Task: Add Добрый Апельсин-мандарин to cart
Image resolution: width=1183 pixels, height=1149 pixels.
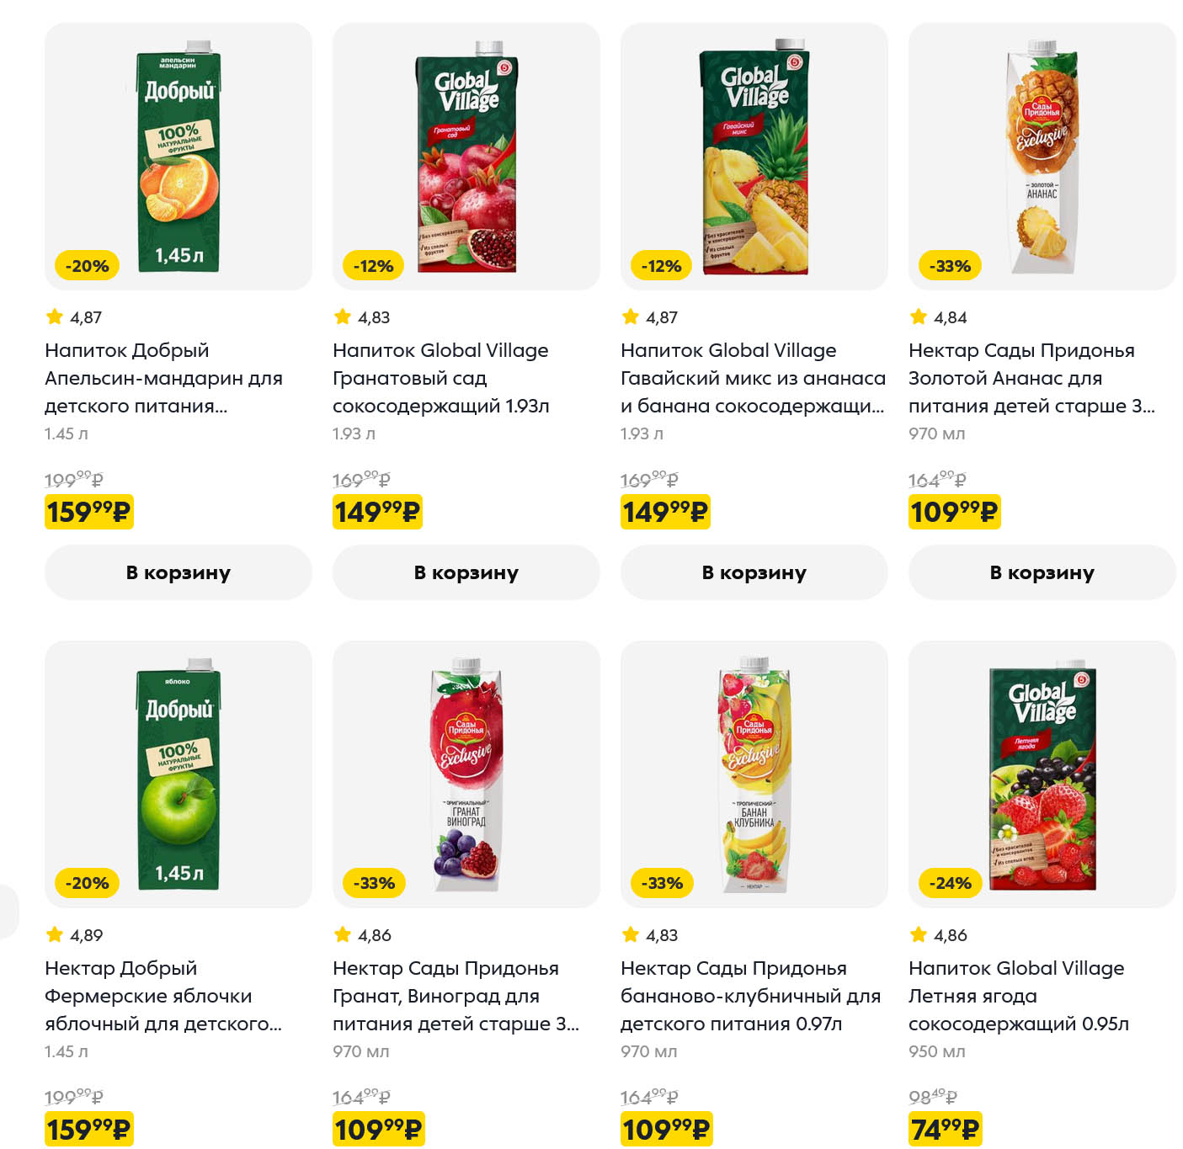Action: 178,572
